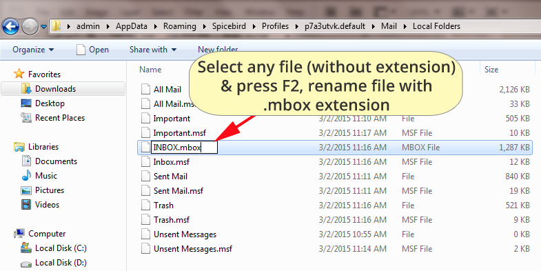Image resolution: width=541 pixels, height=271 pixels.
Task: Expand arrow between Mail and Local Folders
Action: point(405,26)
